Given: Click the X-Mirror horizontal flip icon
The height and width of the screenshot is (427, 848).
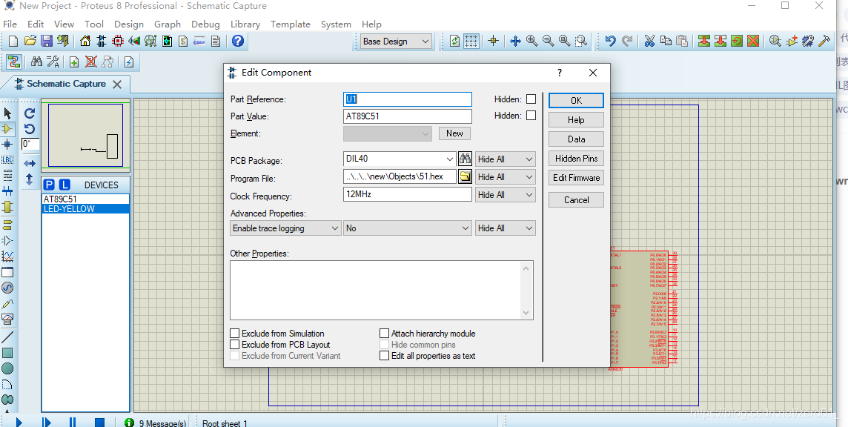Looking at the screenshot, I should pos(30,163).
